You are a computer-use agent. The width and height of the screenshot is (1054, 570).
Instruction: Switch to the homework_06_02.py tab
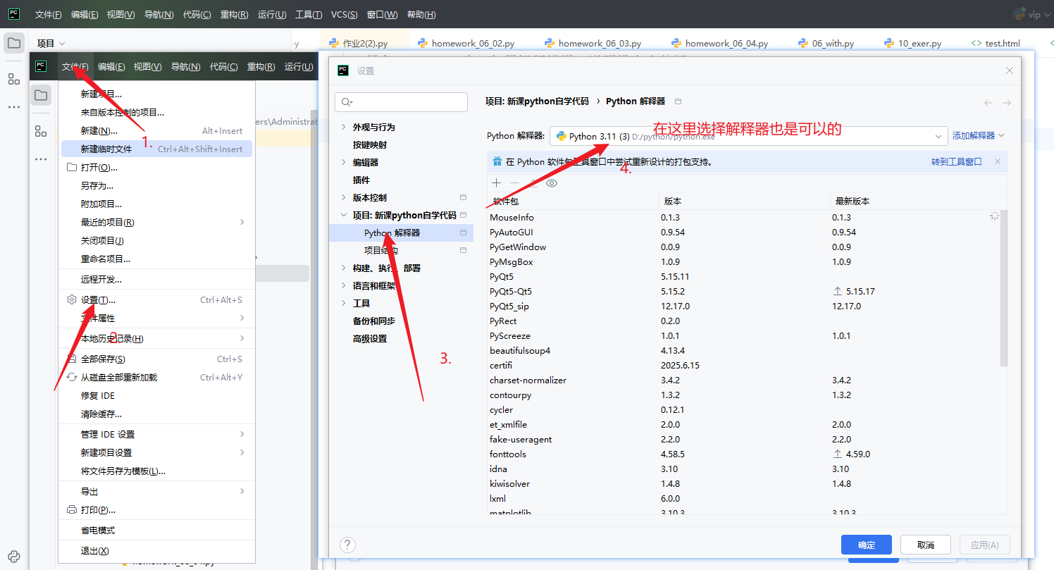point(466,43)
